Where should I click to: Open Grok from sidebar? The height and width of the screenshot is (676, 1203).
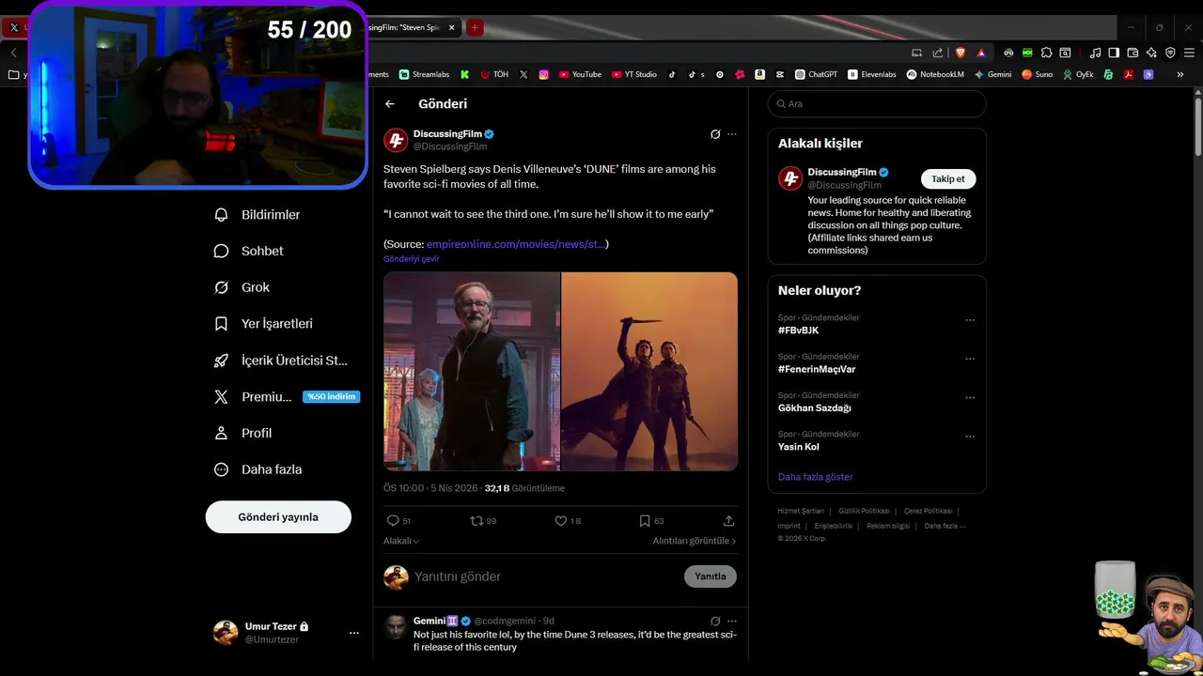242,287
